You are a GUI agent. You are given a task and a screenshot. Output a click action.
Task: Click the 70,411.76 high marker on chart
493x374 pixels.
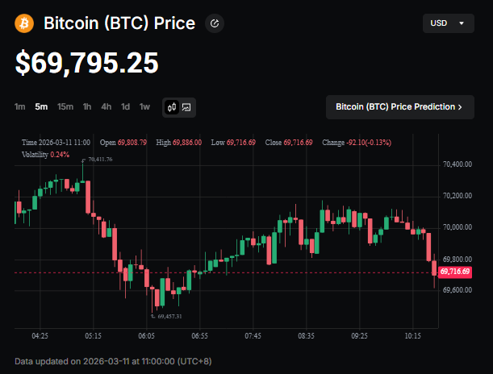click(100, 160)
